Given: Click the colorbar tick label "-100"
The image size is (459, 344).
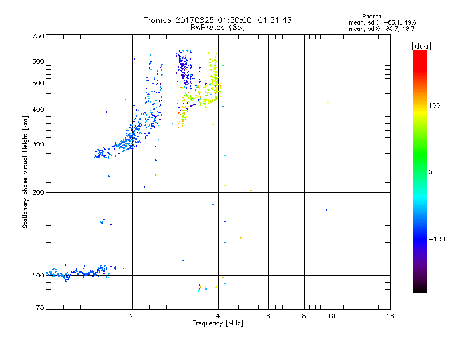Looking at the screenshot, I should pos(437,239).
